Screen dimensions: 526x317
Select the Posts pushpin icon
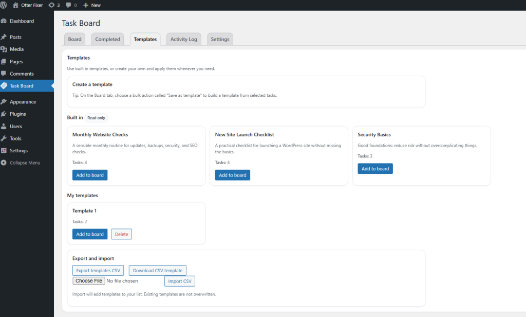(7, 37)
